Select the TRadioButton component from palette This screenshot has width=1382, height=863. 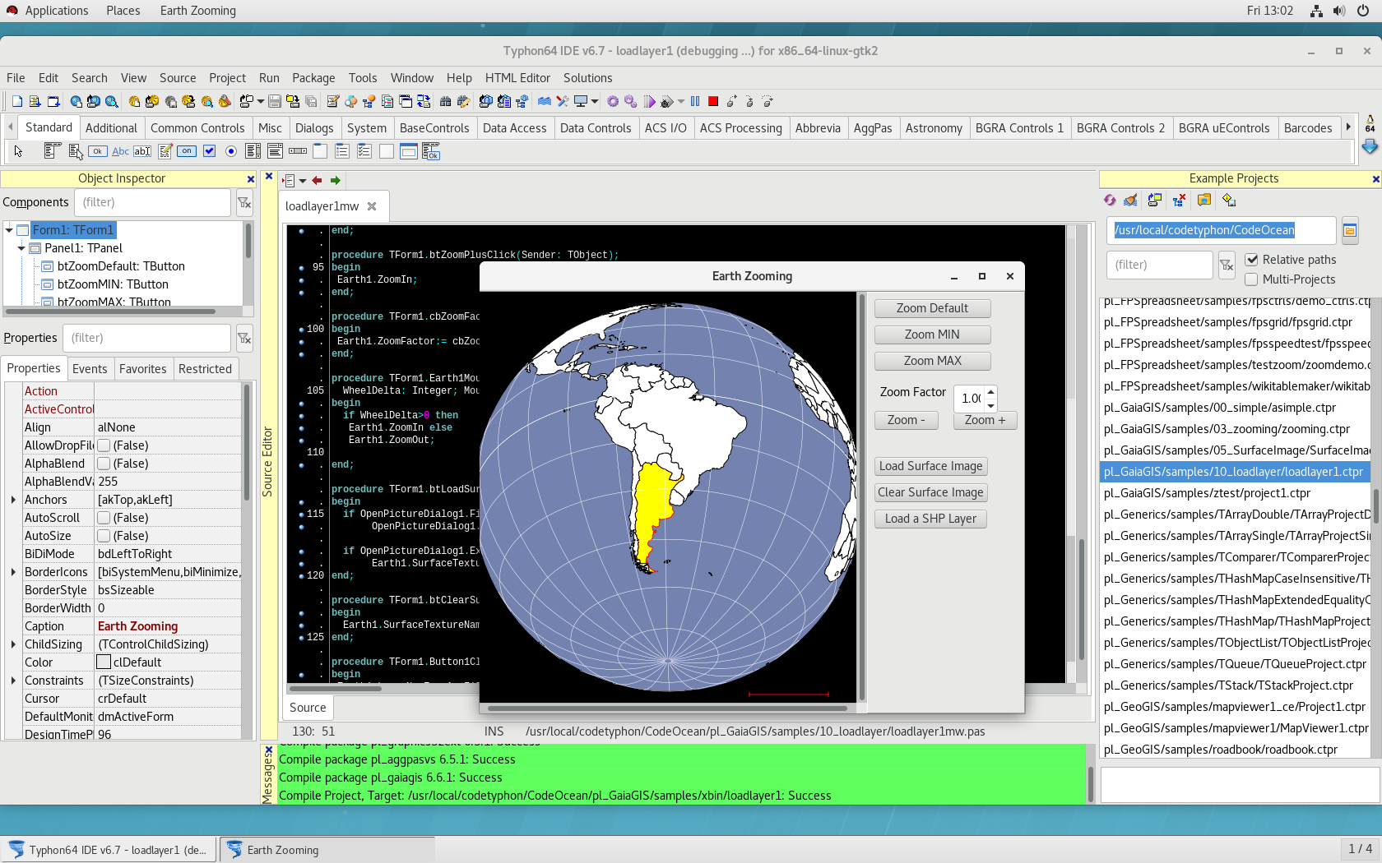pyautogui.click(x=231, y=151)
